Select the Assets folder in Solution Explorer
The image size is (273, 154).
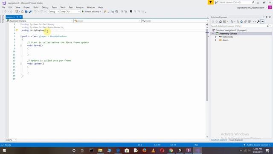(225, 40)
